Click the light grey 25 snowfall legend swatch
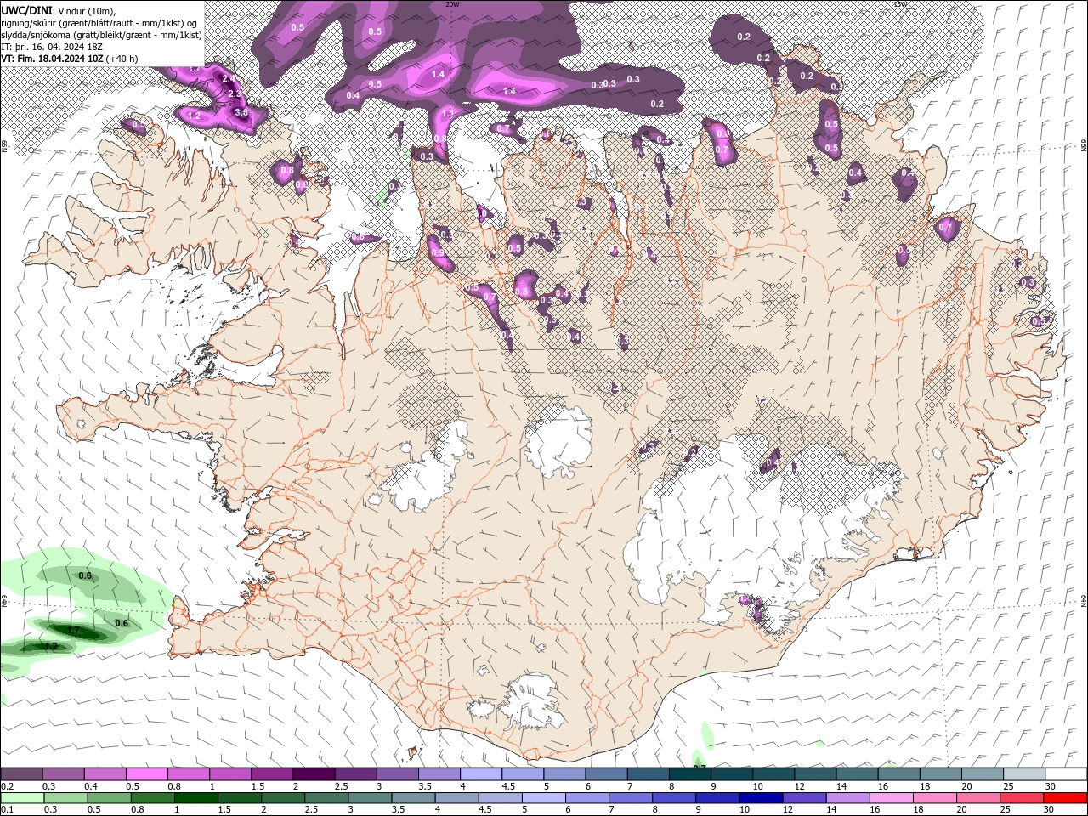 click(x=1024, y=774)
